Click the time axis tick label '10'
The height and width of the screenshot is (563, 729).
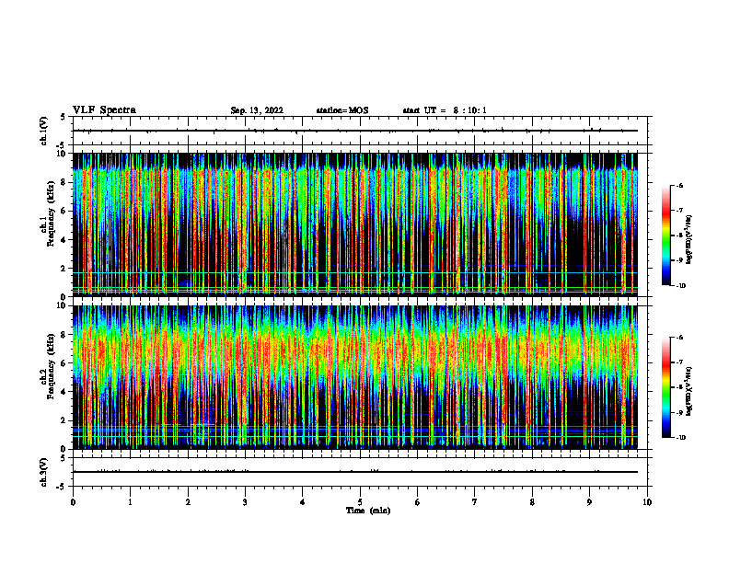[647, 502]
